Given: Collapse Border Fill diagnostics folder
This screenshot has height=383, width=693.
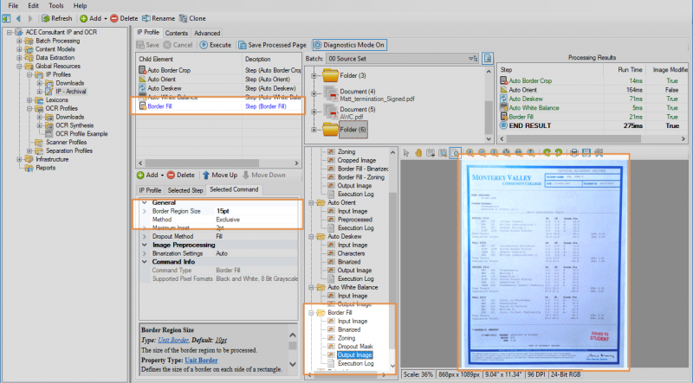Looking at the screenshot, I should point(311,313).
